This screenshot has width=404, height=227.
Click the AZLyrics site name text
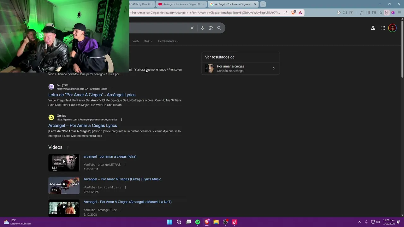point(62,85)
